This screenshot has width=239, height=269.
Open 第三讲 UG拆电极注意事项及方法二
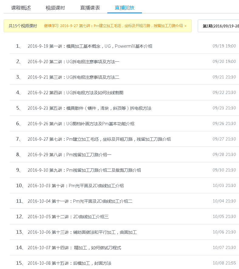pos(73,77)
